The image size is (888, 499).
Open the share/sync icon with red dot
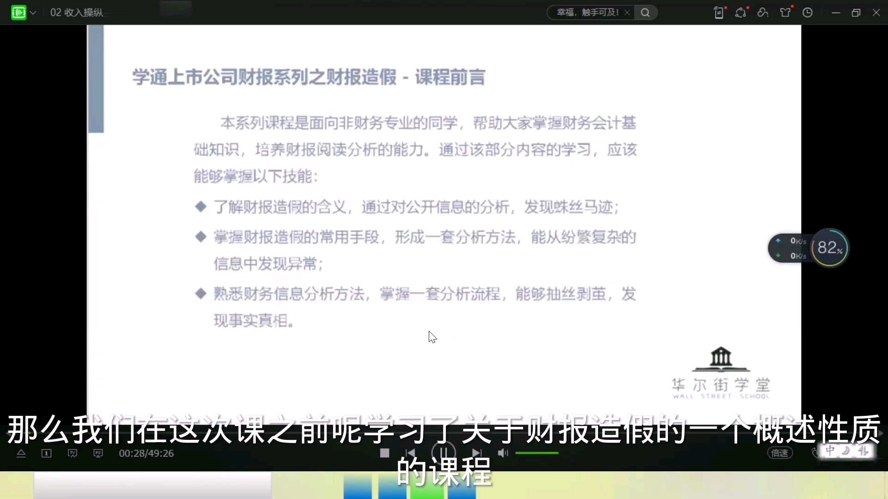click(x=741, y=12)
